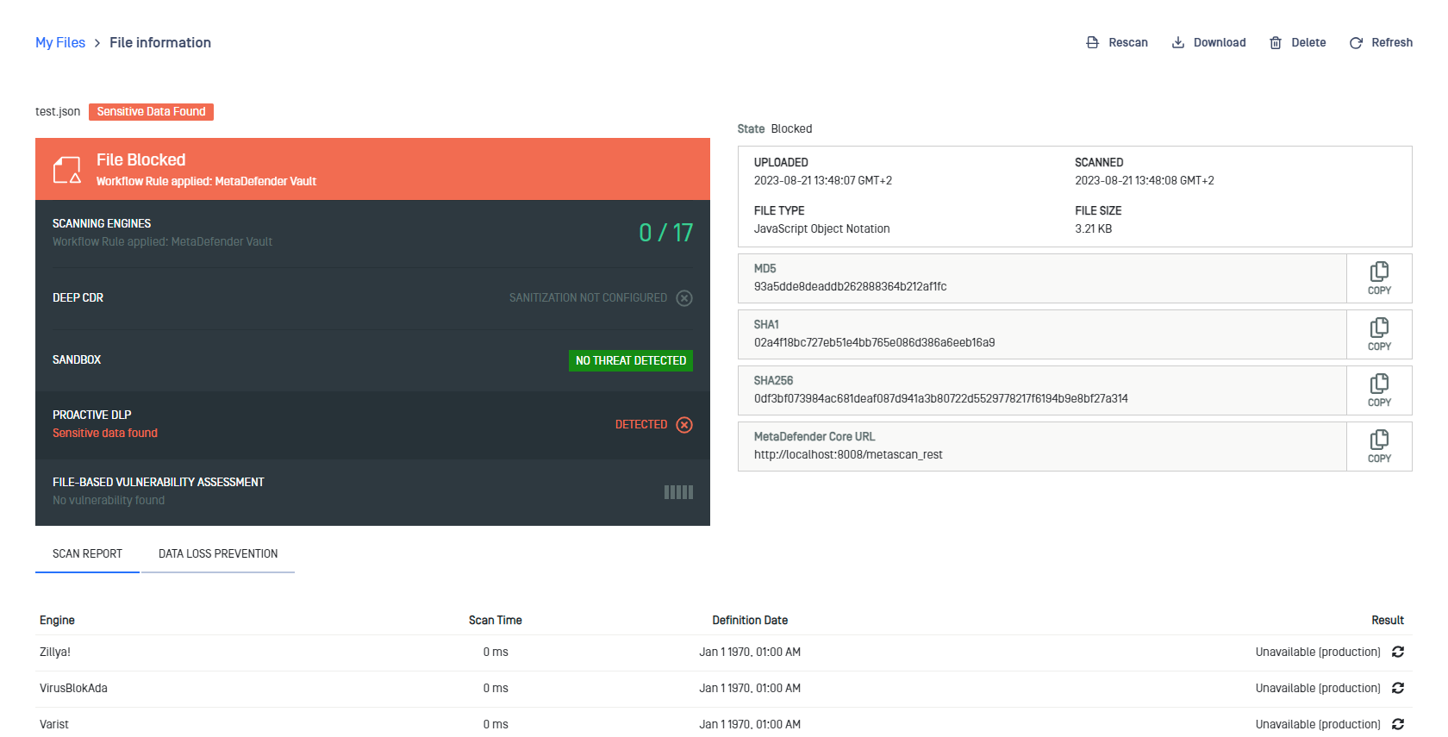Click the Refresh button label
The image size is (1448, 737).
coord(1392,42)
